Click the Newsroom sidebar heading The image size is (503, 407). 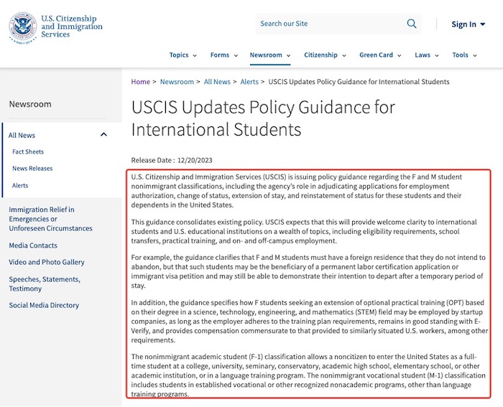coord(30,104)
